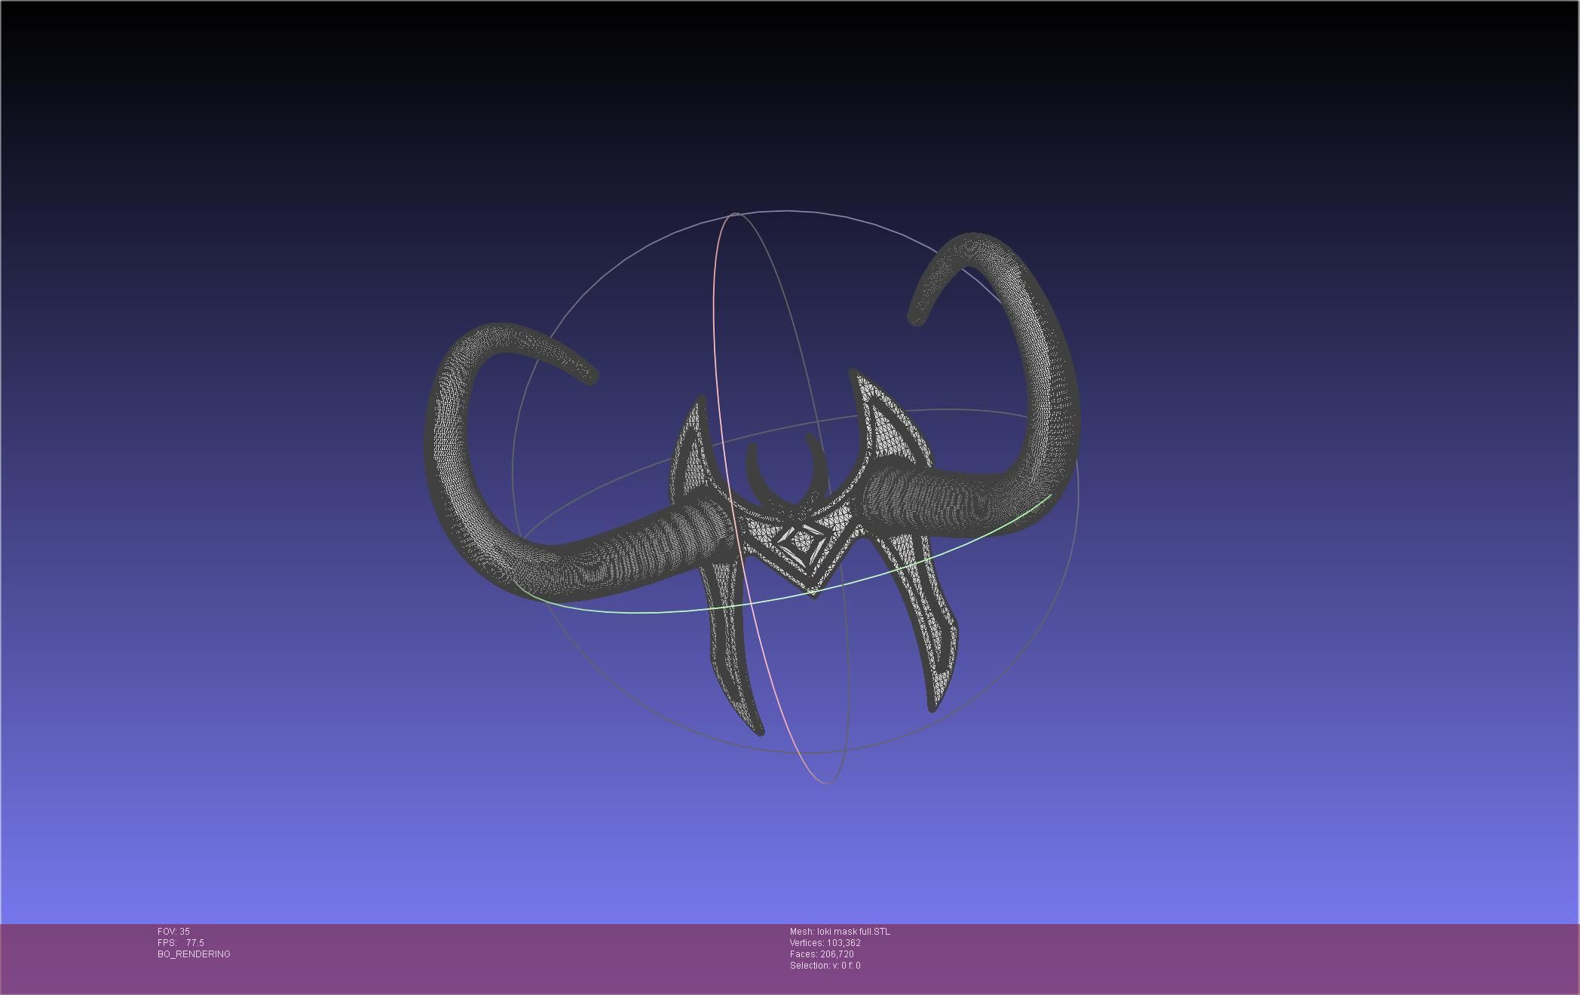
Task: Click the central diamond of the mask mesh
Action: pyautogui.click(x=802, y=541)
